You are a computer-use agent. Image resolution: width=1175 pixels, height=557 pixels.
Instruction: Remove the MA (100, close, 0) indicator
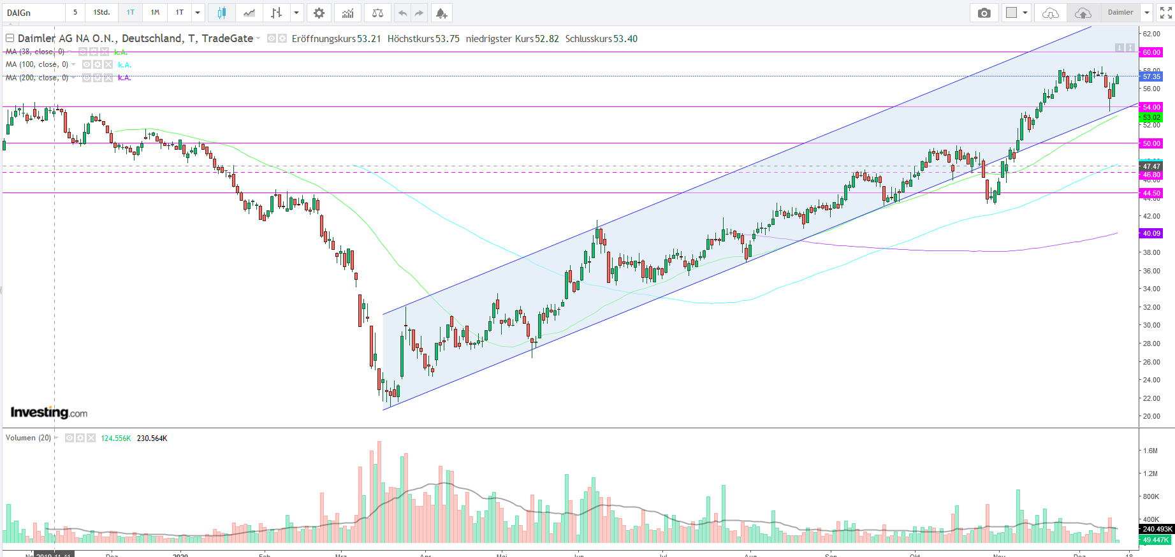point(108,64)
